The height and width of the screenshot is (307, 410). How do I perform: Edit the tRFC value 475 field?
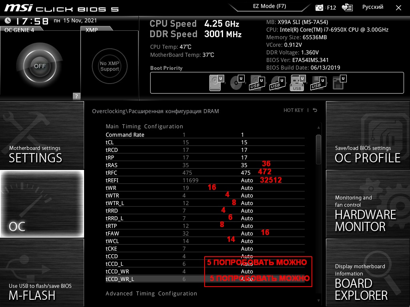[245, 173]
